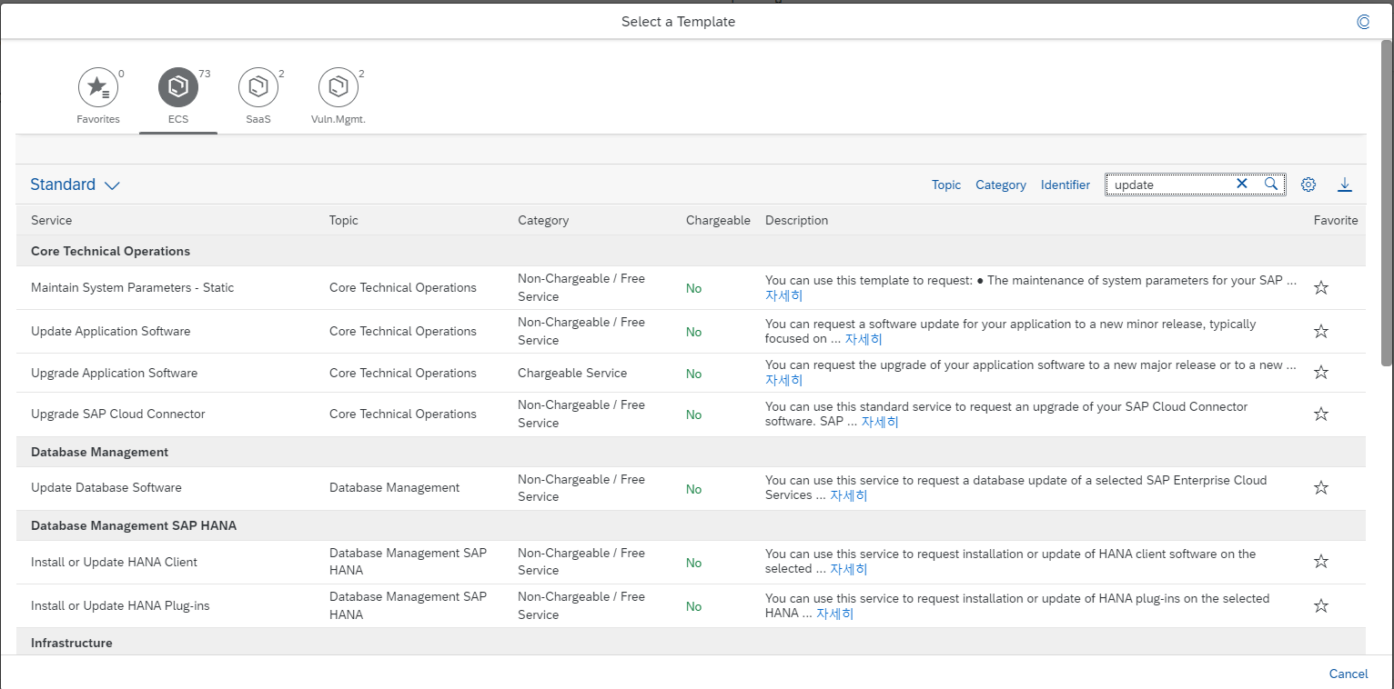The image size is (1394, 689).
Task: Click the 'Database Management SAP HANA' group header
Action: click(691, 525)
